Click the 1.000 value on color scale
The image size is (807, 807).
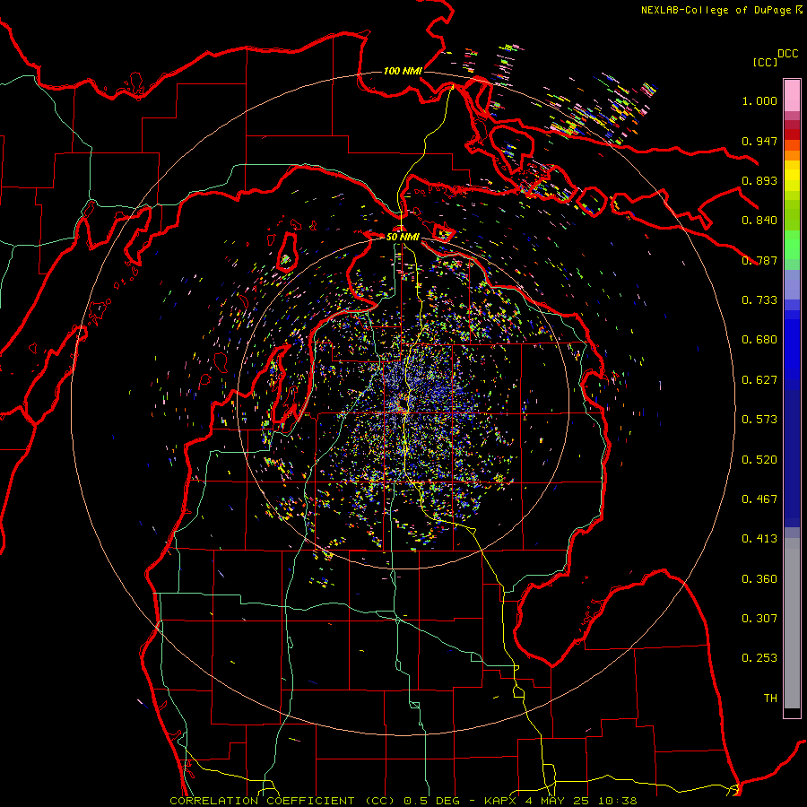pyautogui.click(x=759, y=100)
